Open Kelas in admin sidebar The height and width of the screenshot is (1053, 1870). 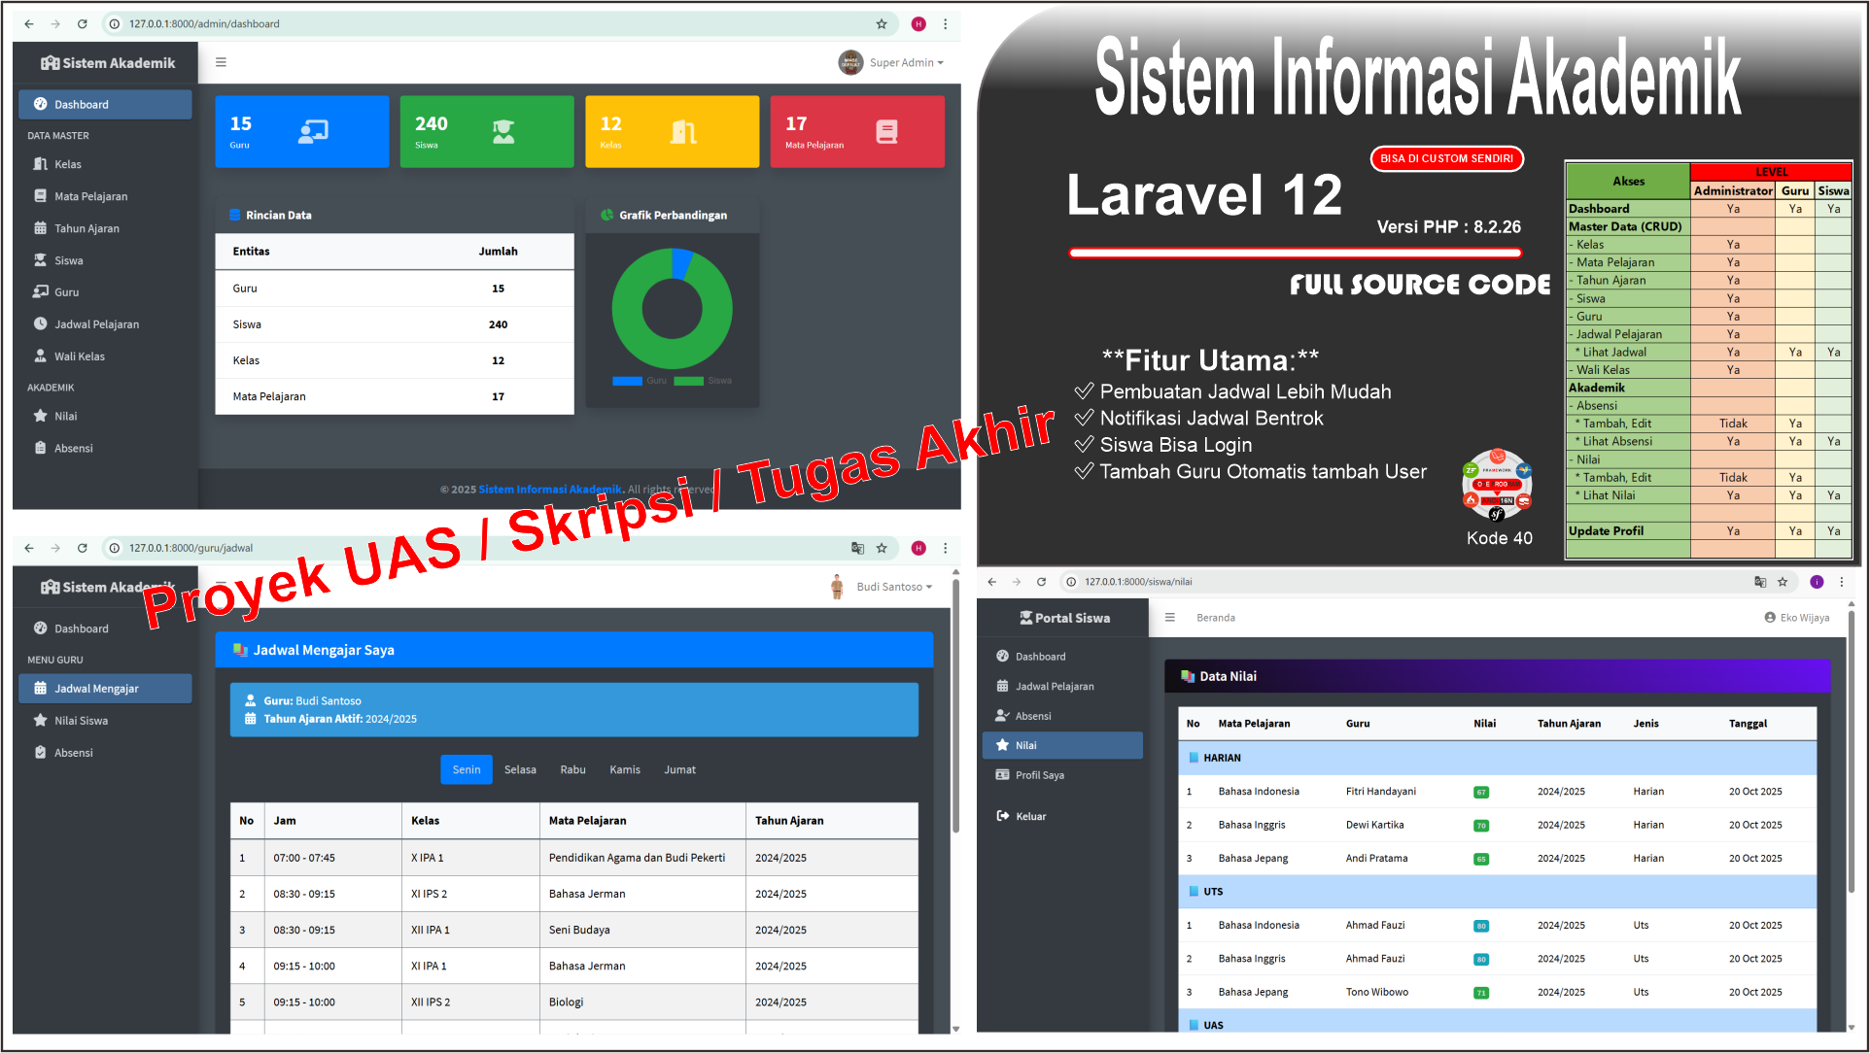(x=105, y=164)
